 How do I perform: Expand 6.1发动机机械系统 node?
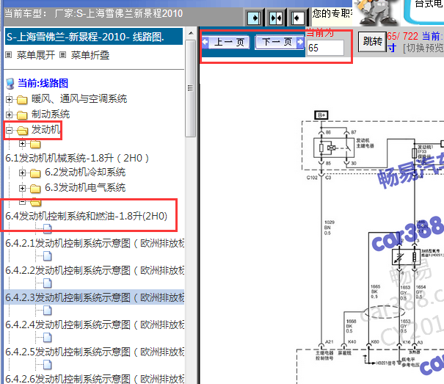(22, 144)
